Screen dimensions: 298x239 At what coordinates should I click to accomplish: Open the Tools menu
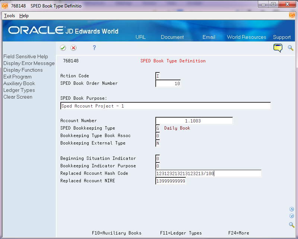[10, 16]
